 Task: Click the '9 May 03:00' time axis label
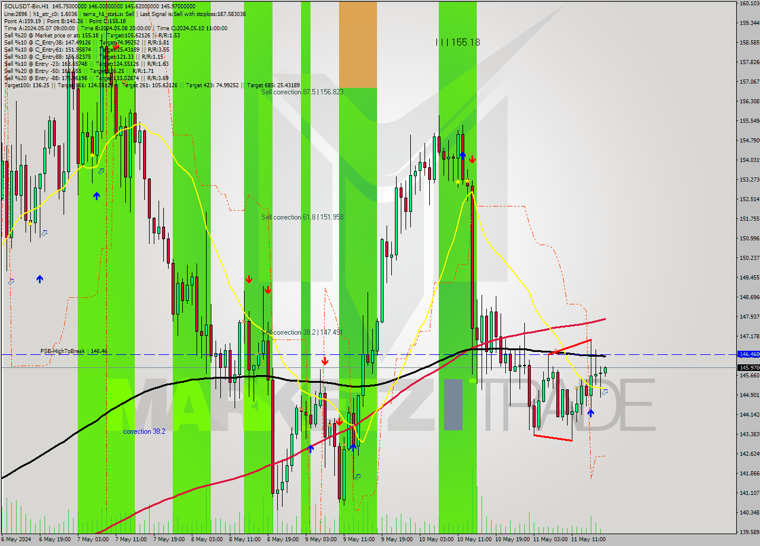(x=320, y=539)
